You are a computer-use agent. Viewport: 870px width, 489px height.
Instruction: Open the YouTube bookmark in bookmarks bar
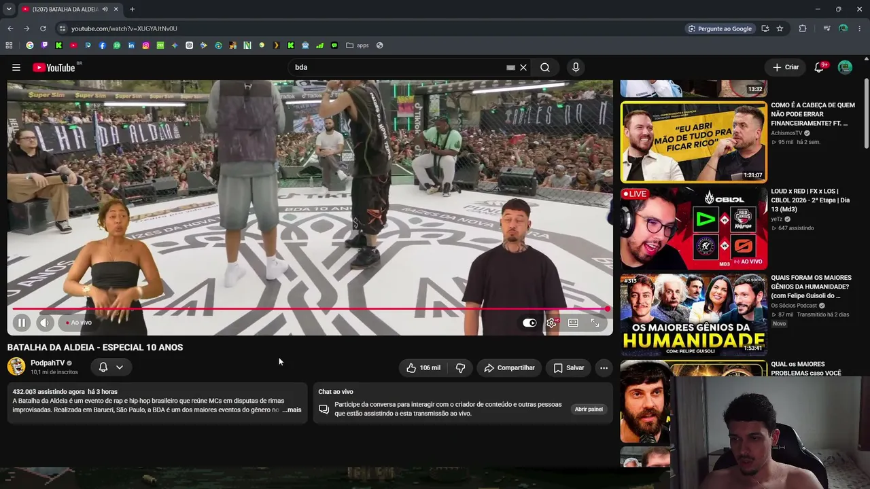[x=73, y=46]
